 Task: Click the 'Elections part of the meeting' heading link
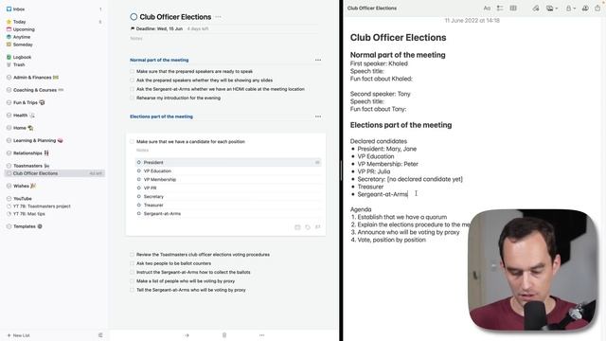(161, 117)
